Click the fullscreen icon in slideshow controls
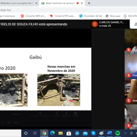Image resolution: width=137 pixels, height=137 pixels. (2, 123)
